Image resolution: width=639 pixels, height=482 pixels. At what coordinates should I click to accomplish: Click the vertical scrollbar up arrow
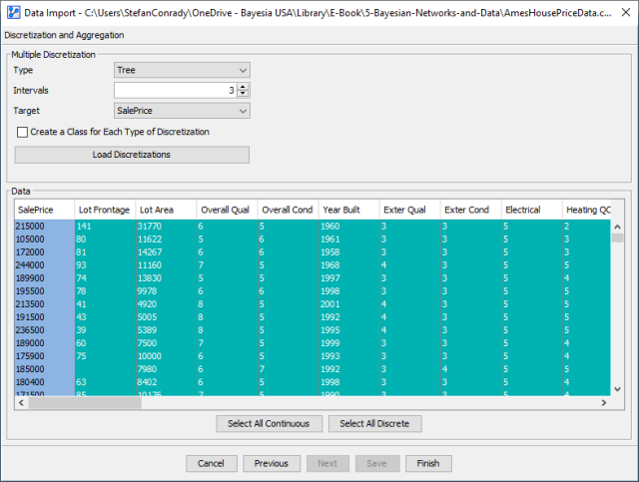coord(617,227)
